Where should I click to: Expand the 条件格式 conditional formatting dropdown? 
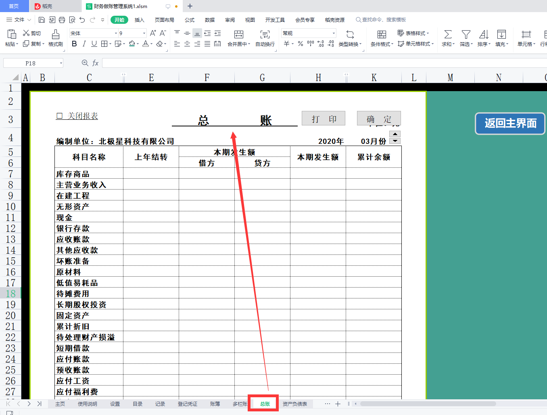point(392,44)
